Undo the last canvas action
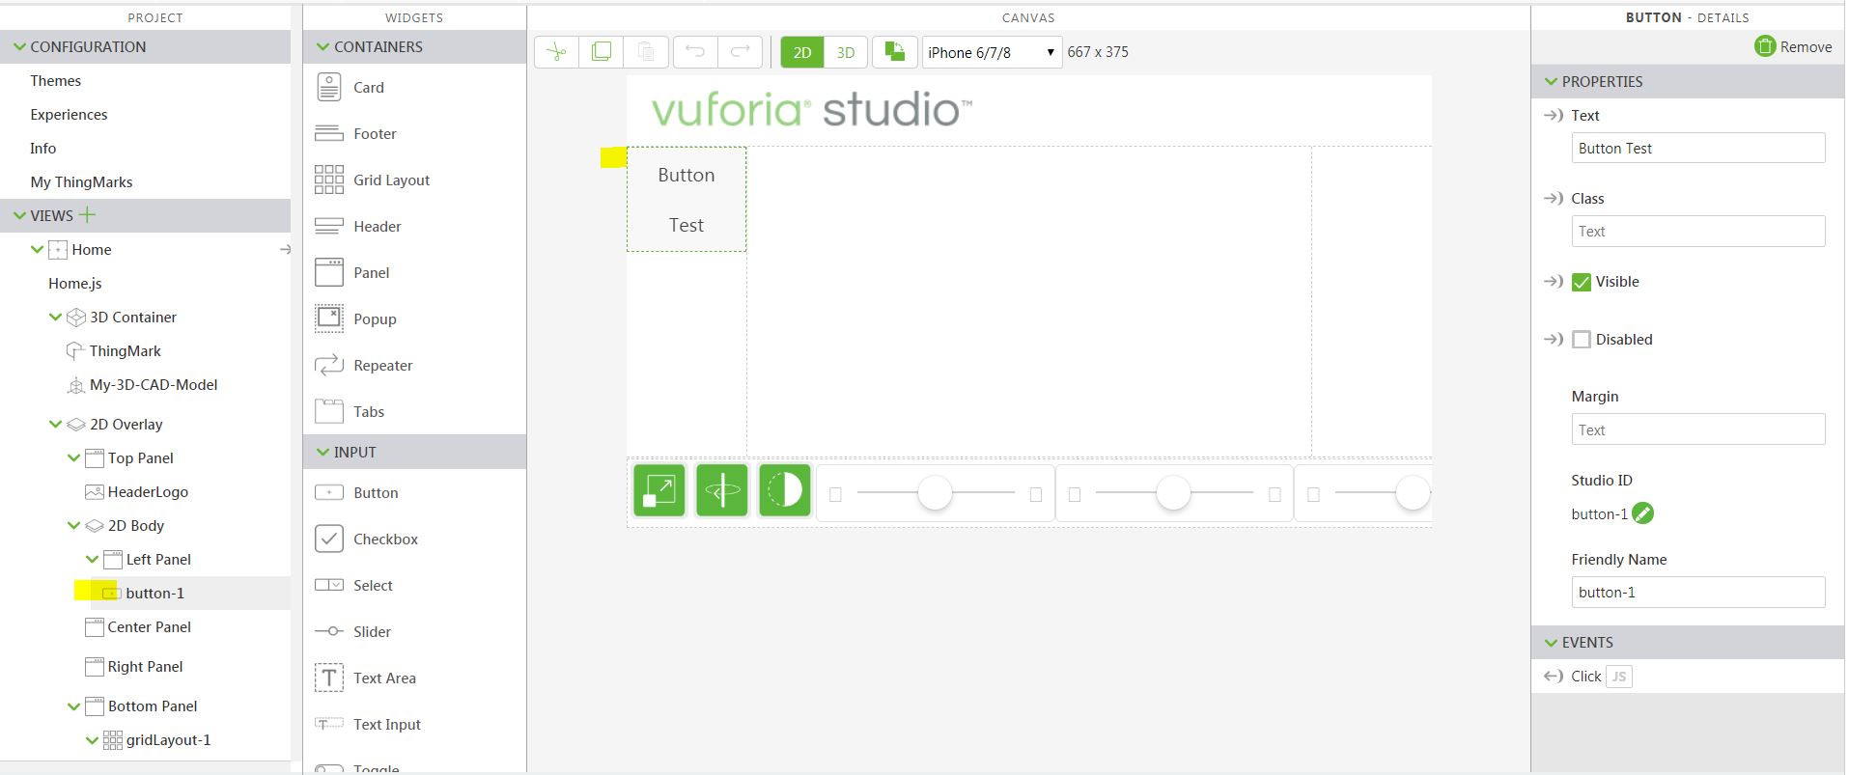1849x775 pixels. coord(695,52)
